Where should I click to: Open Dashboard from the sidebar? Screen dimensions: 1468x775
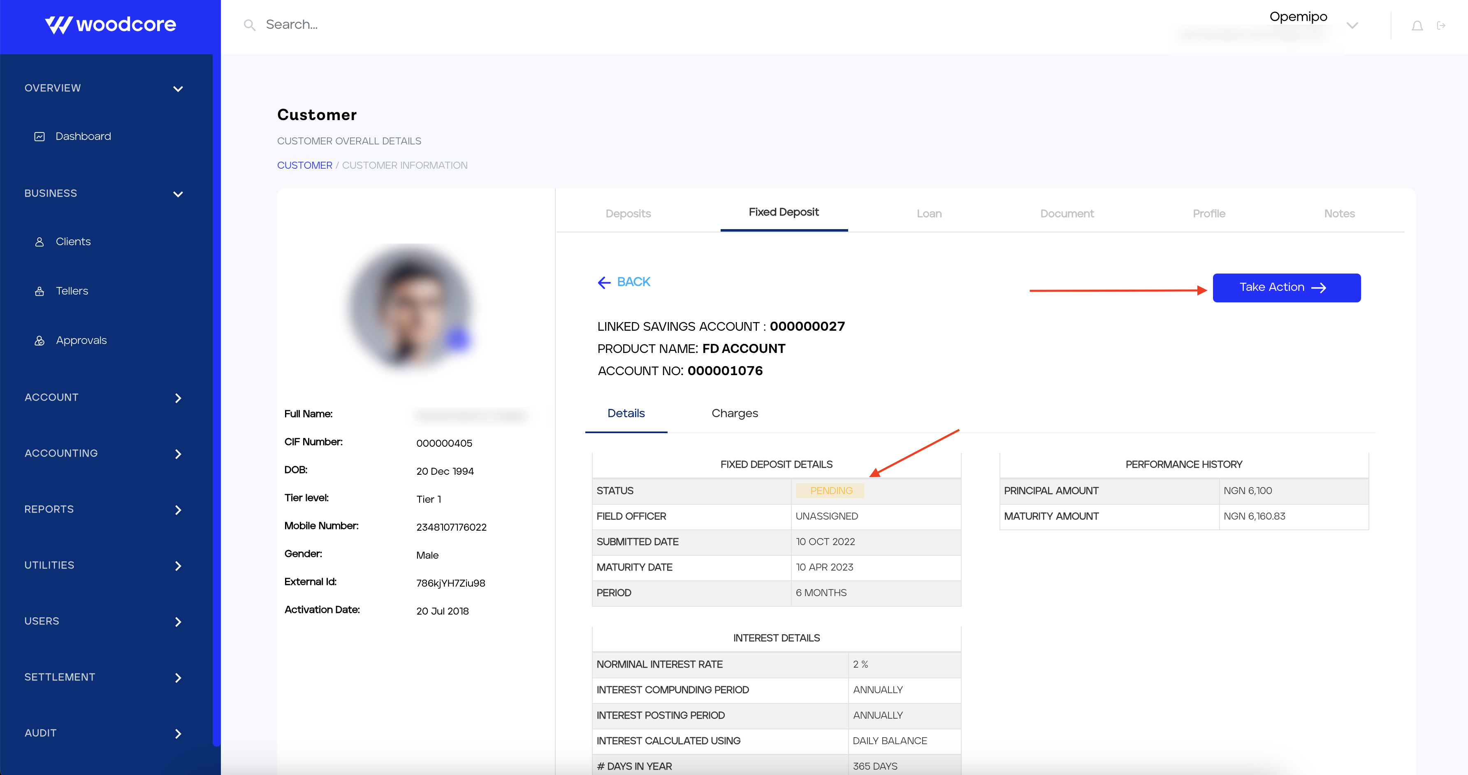pos(83,136)
